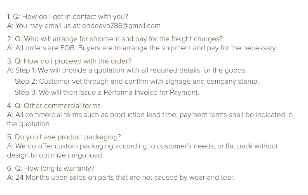This screenshot has width=308, height=195.
Task: Click the product packaging question
Action: tap(64, 137)
